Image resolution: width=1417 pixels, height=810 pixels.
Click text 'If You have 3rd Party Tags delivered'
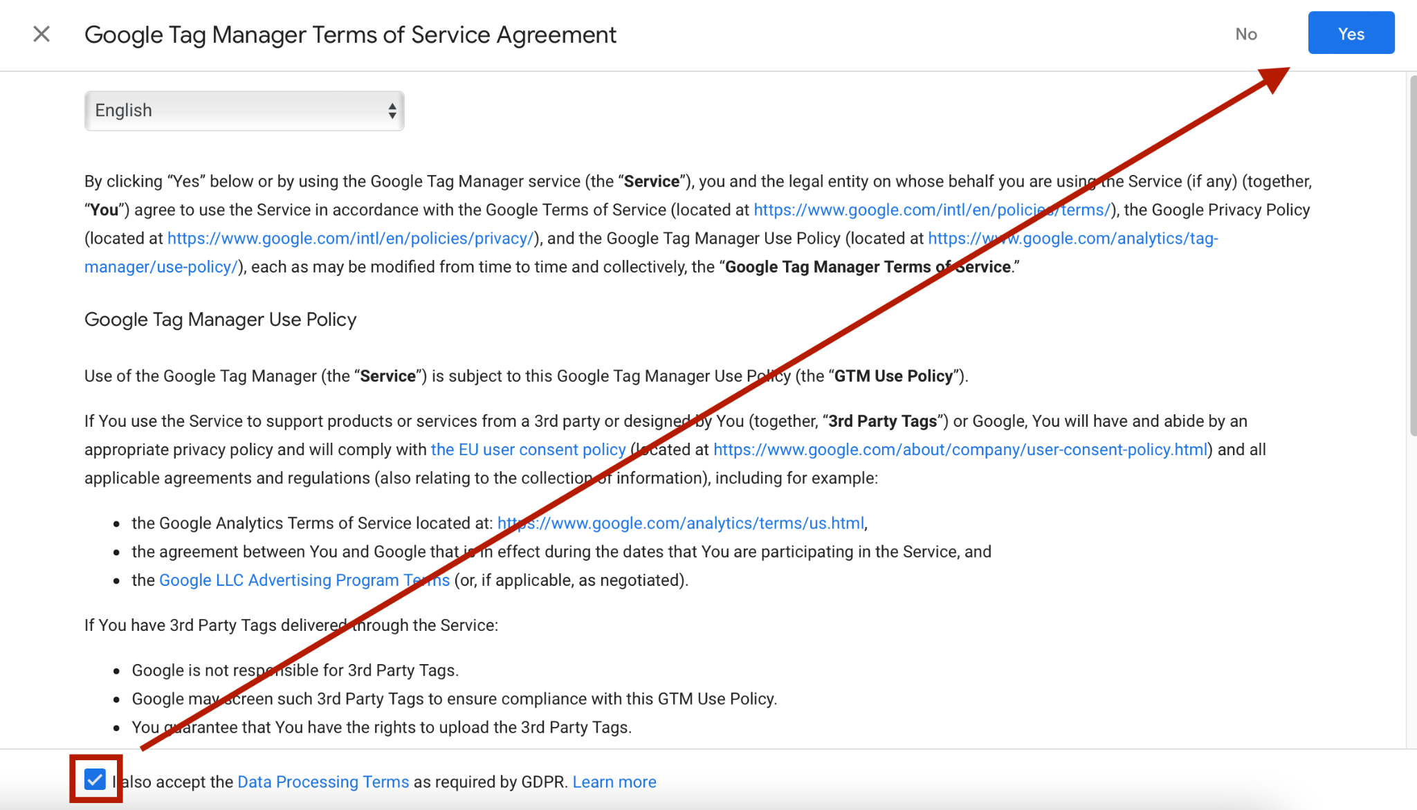[x=291, y=625]
